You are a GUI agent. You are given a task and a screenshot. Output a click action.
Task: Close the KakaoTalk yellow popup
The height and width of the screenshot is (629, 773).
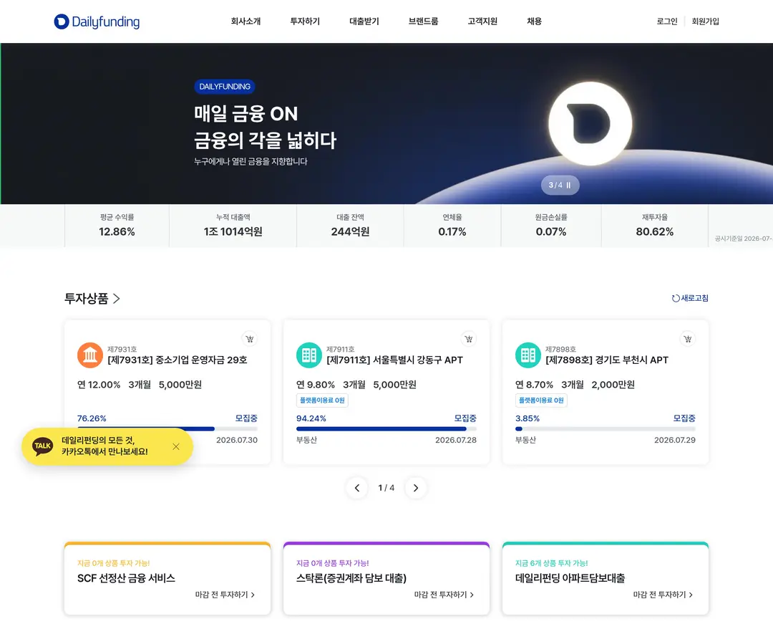[x=176, y=446]
